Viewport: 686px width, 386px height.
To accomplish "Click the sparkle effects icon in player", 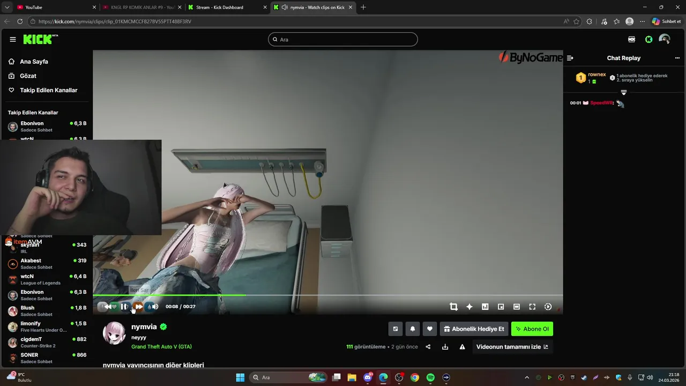I will click(469, 307).
